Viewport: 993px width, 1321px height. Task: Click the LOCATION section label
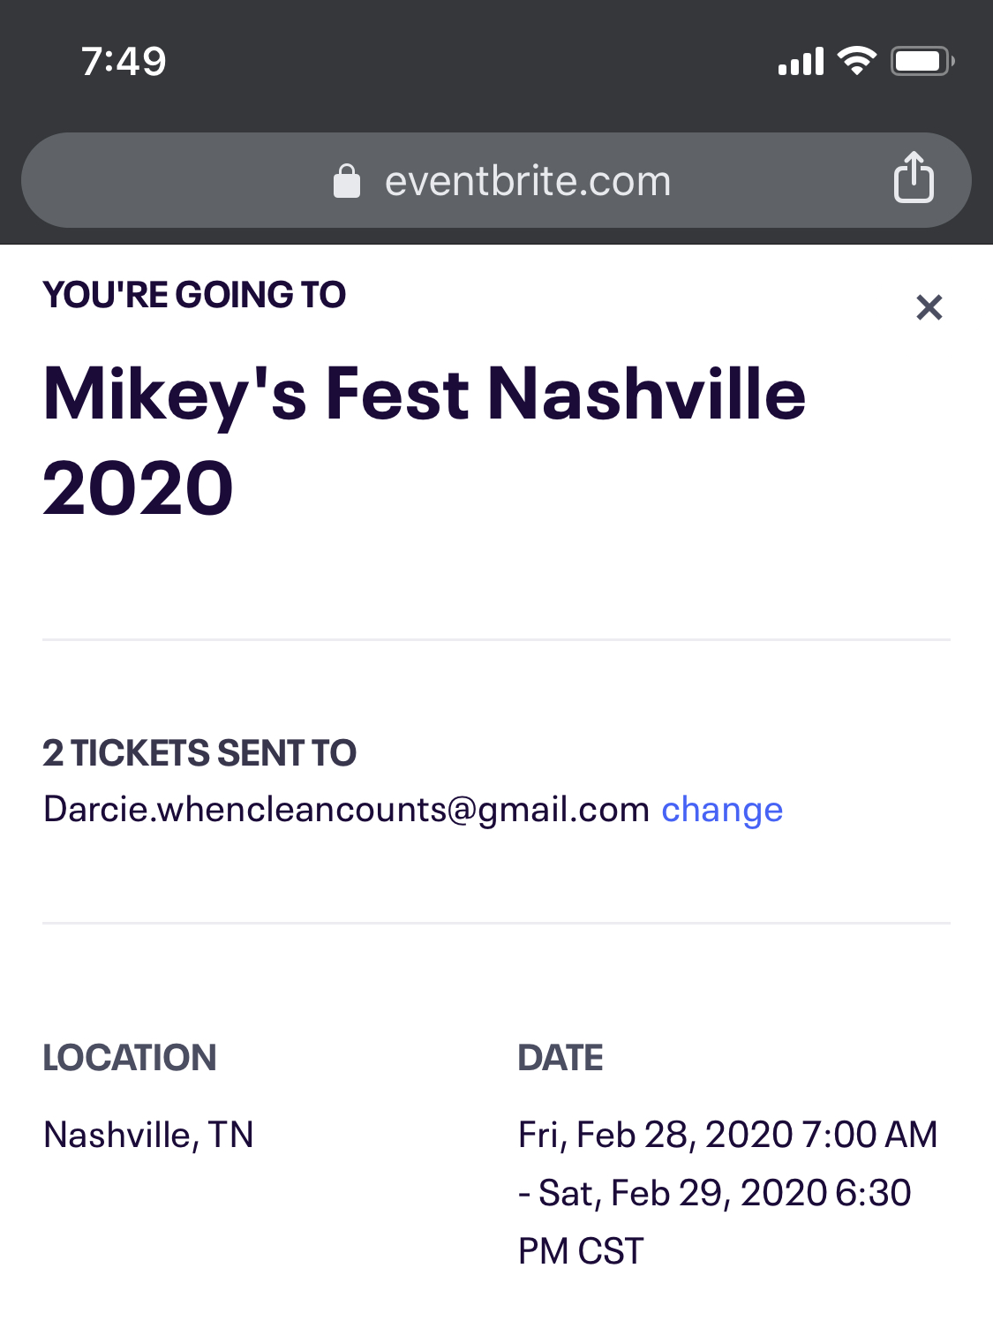(x=130, y=1058)
